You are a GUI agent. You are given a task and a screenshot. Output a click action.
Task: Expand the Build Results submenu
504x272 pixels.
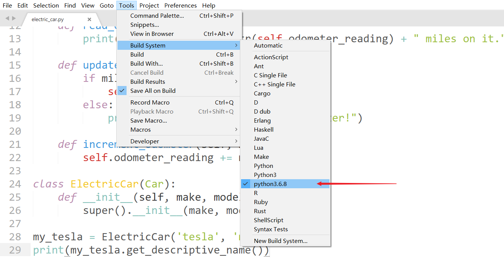[x=179, y=81]
